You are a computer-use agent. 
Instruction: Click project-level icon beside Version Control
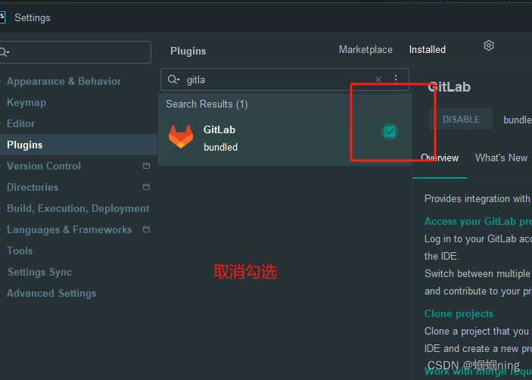(x=146, y=166)
